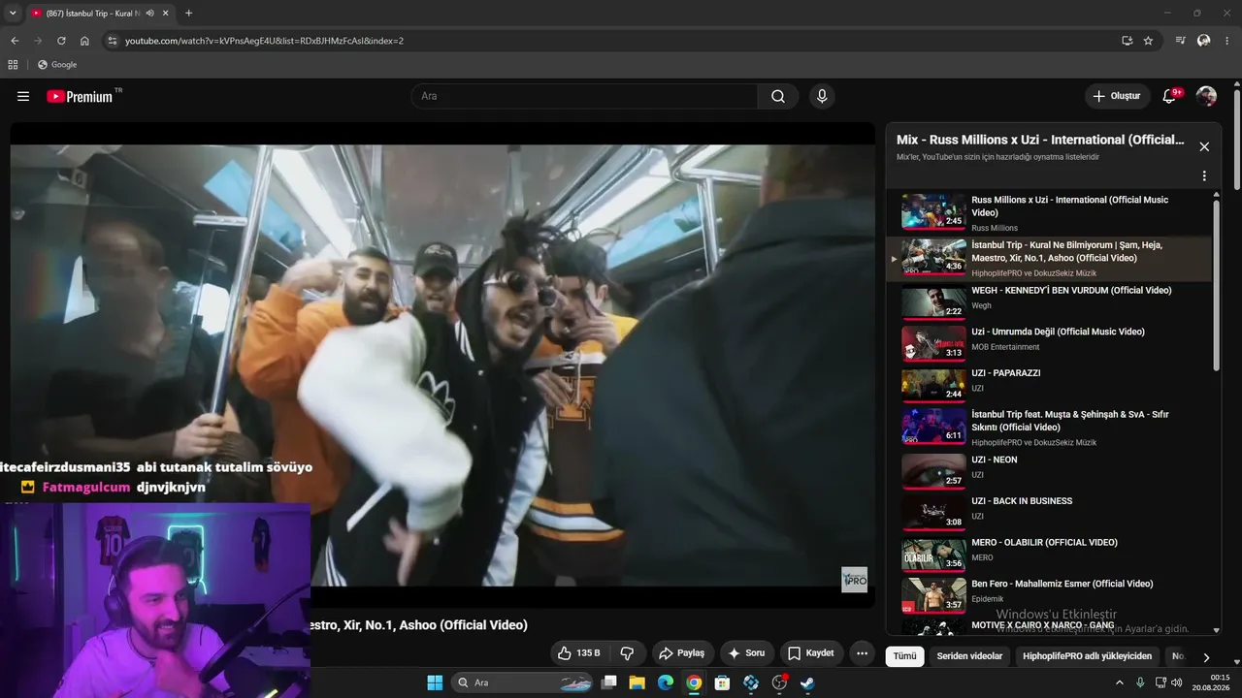Image resolution: width=1242 pixels, height=698 pixels.
Task: Open site information icon in address bar
Action: coord(112,41)
